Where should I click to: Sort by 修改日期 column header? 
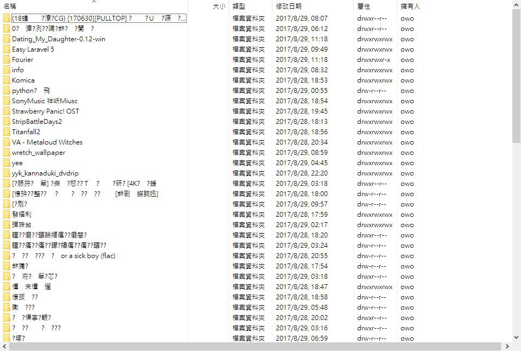[288, 7]
